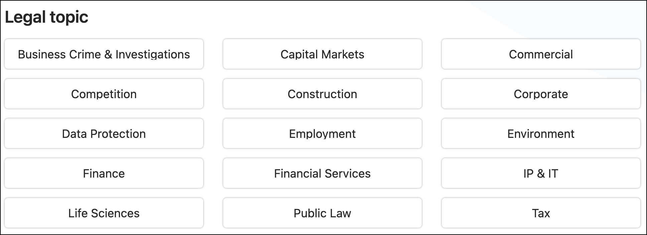647x235 pixels.
Task: Choose the IP & IT topic
Action: pyautogui.click(x=541, y=173)
